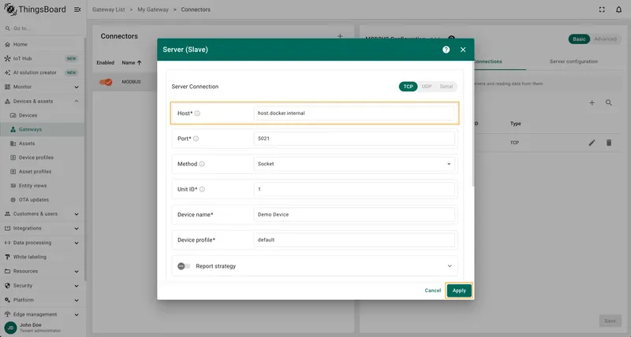Select the MODBUS connector row
The image size is (631, 337).
pyautogui.click(x=125, y=82)
